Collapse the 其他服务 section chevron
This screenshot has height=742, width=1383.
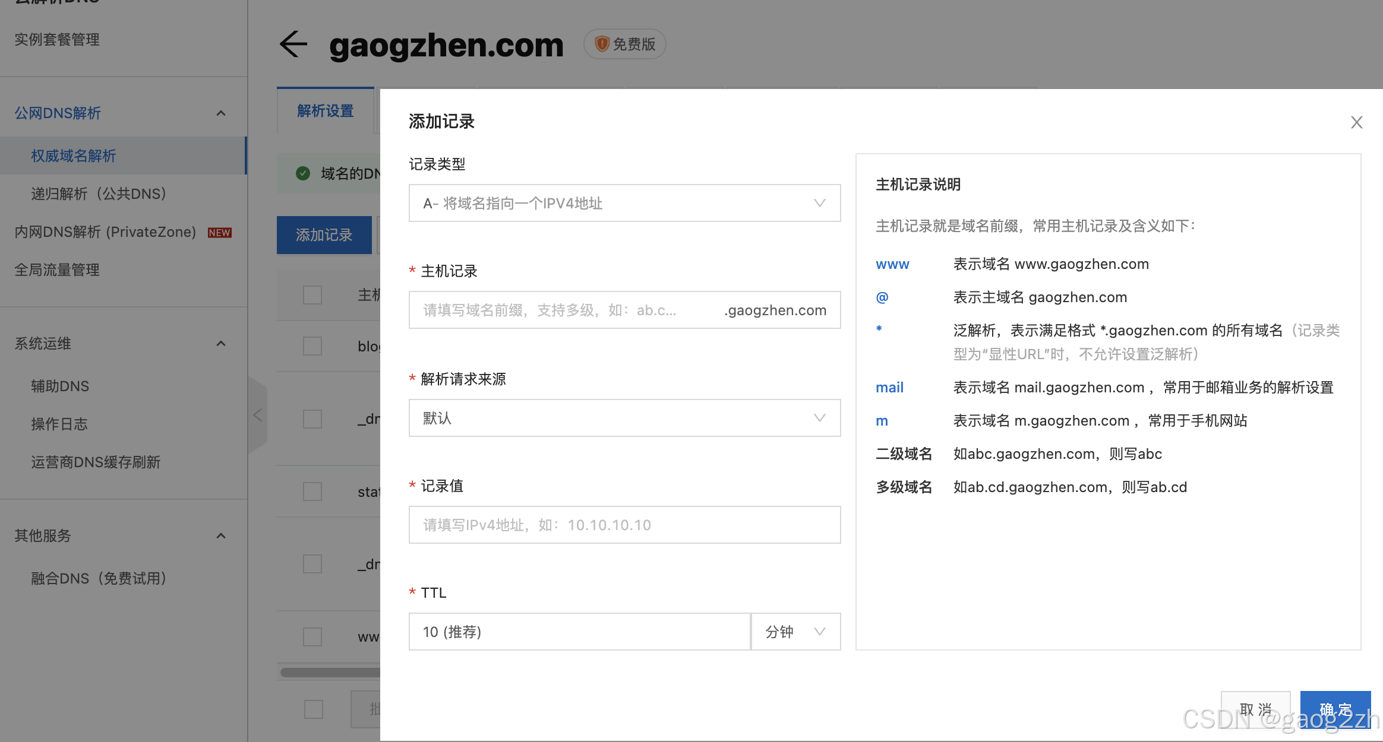tap(221, 536)
